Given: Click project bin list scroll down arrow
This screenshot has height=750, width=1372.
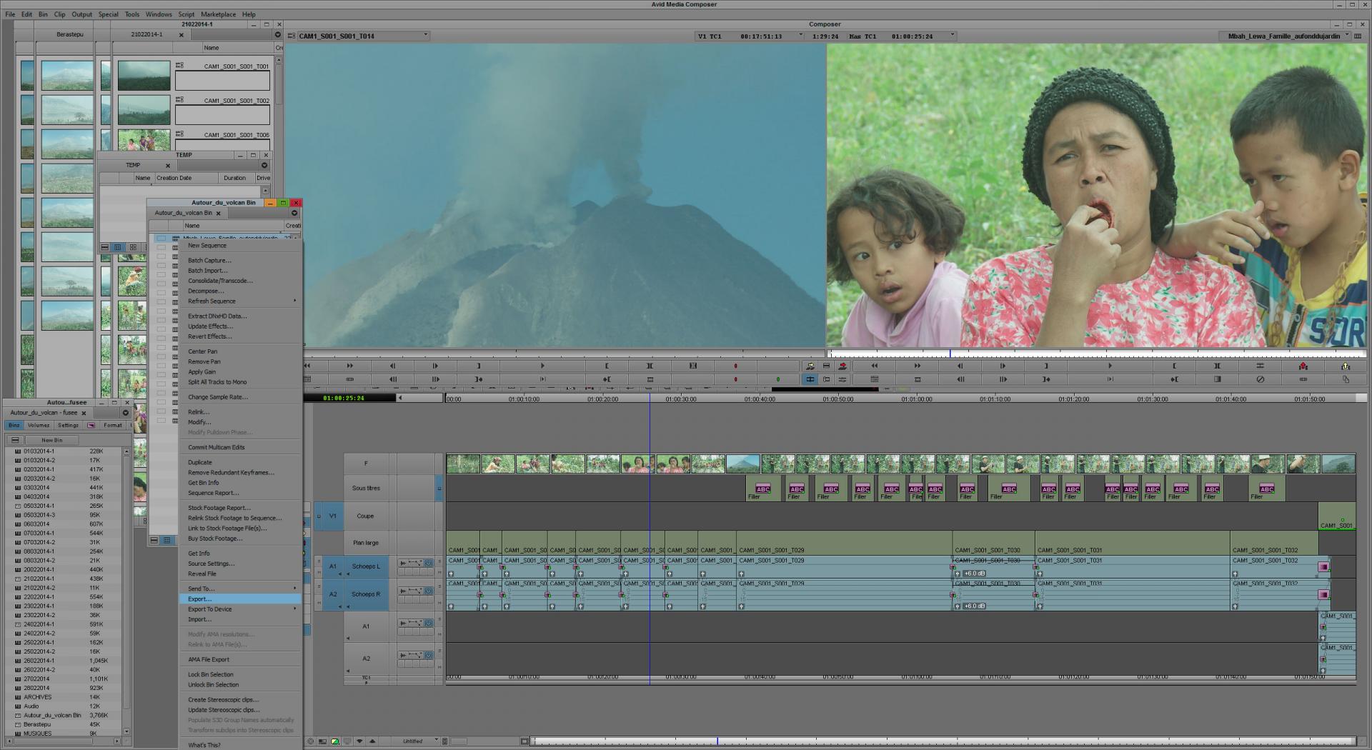Looking at the screenshot, I should point(126,731).
